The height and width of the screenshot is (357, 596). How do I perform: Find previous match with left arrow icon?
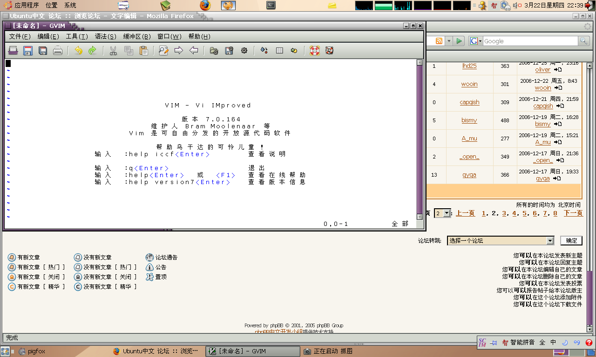pyautogui.click(x=194, y=51)
